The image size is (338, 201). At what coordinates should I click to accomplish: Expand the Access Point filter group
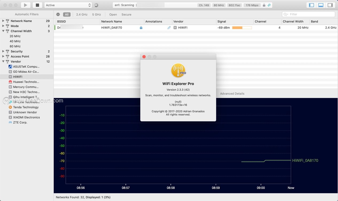point(3,56)
